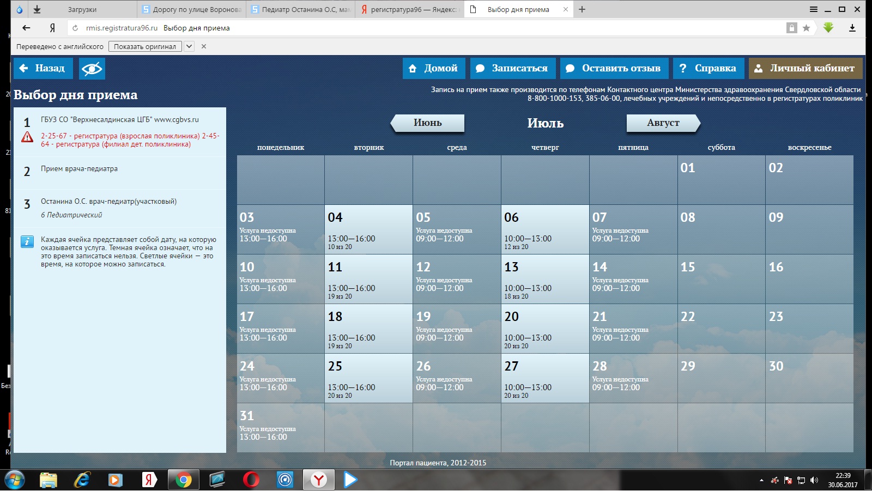This screenshot has height=491, width=872.
Task: Open Личный кабинет personal account
Action: click(x=805, y=69)
